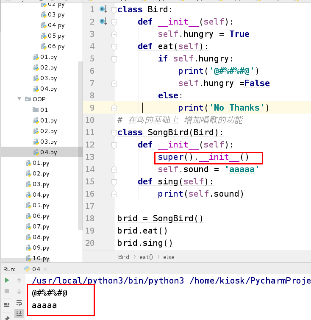Collapse the __init__ fold marker on line 2
311x320 pixels.
click(x=114, y=22)
